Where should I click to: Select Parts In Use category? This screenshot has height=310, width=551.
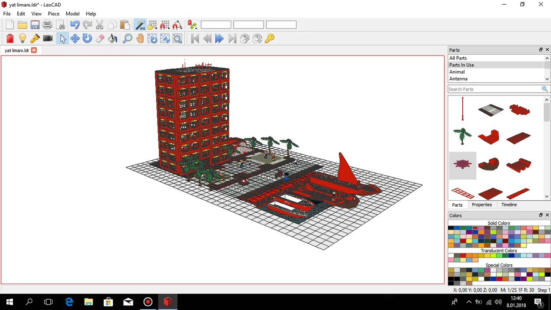coord(496,65)
